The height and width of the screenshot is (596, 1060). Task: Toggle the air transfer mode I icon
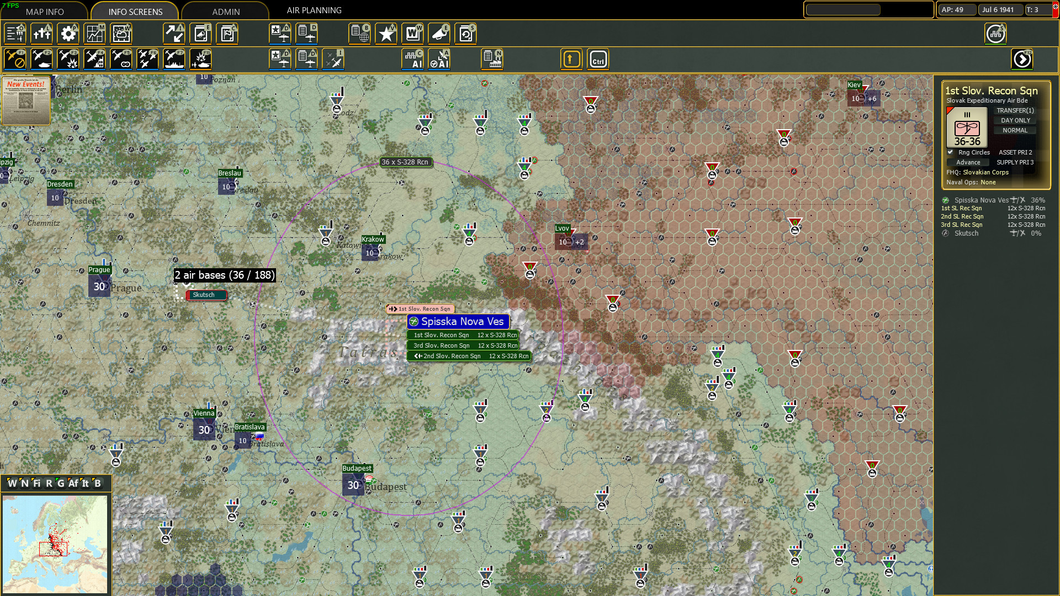333,59
